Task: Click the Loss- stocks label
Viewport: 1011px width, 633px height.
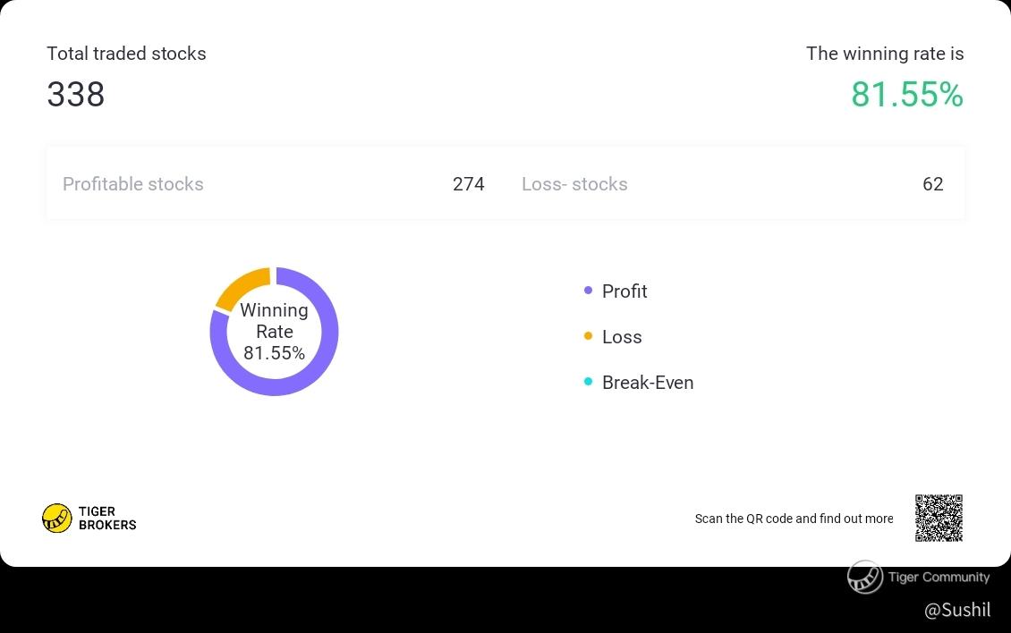Action: [x=574, y=184]
